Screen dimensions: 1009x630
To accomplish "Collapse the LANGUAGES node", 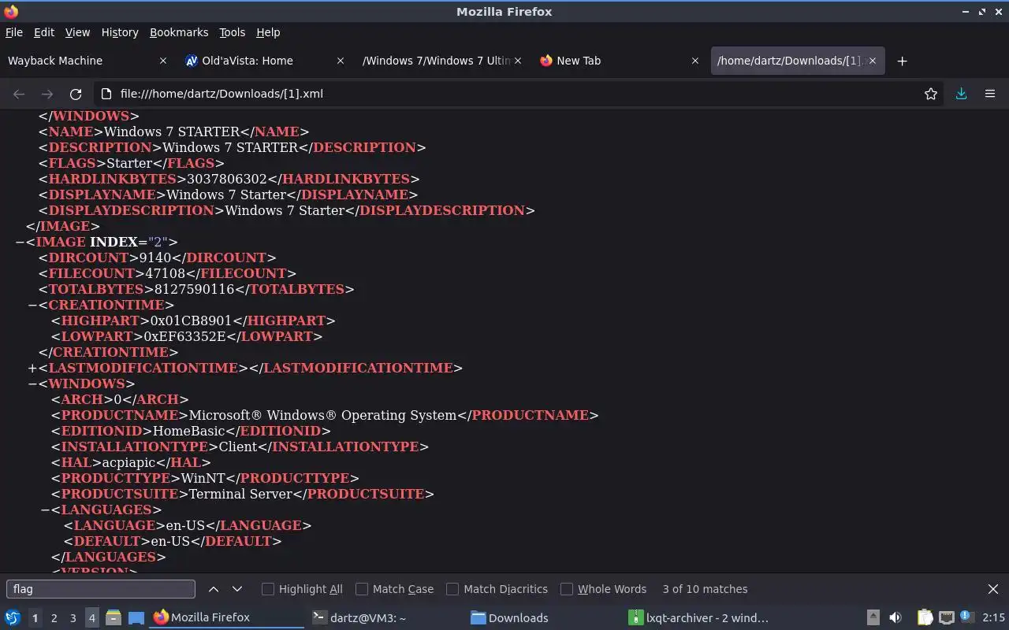I will pos(45,510).
